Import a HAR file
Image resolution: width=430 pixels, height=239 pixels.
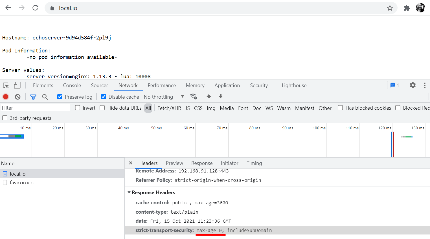pyautogui.click(x=209, y=97)
